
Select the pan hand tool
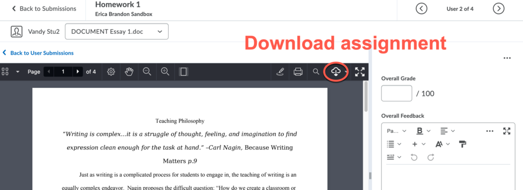[129, 72]
